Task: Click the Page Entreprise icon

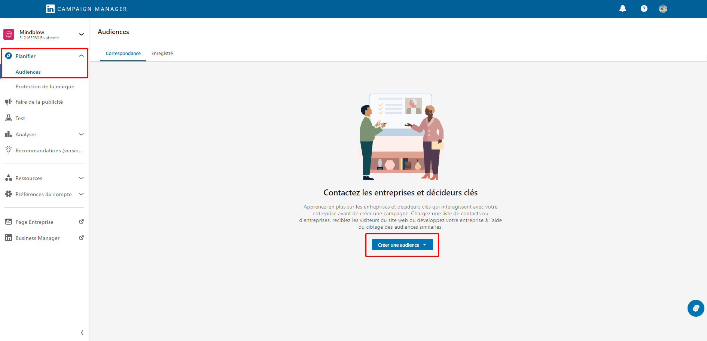Action: tap(9, 222)
